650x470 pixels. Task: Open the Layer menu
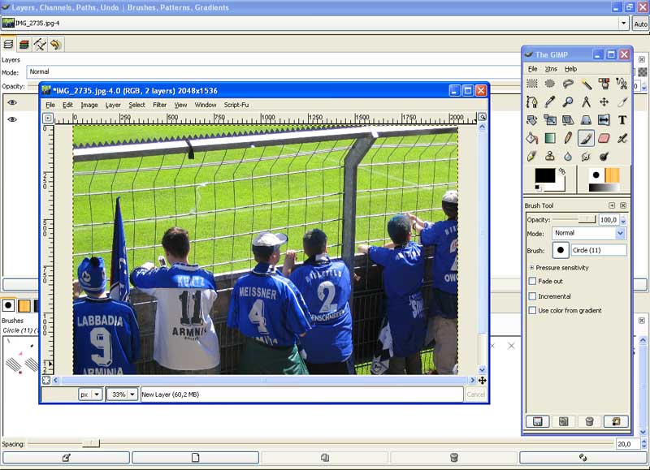113,105
